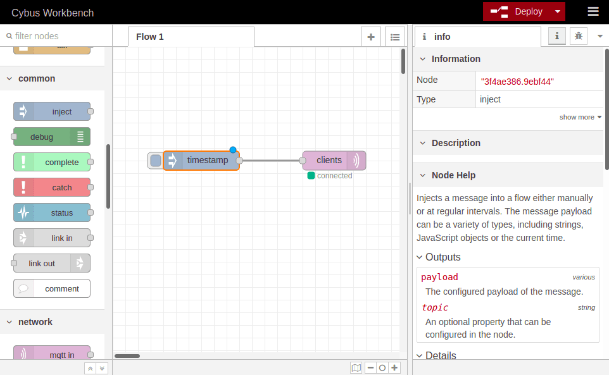Viewport: 609px width, 375px height.
Task: Trigger the timestamp inject node button
Action: click(155, 161)
